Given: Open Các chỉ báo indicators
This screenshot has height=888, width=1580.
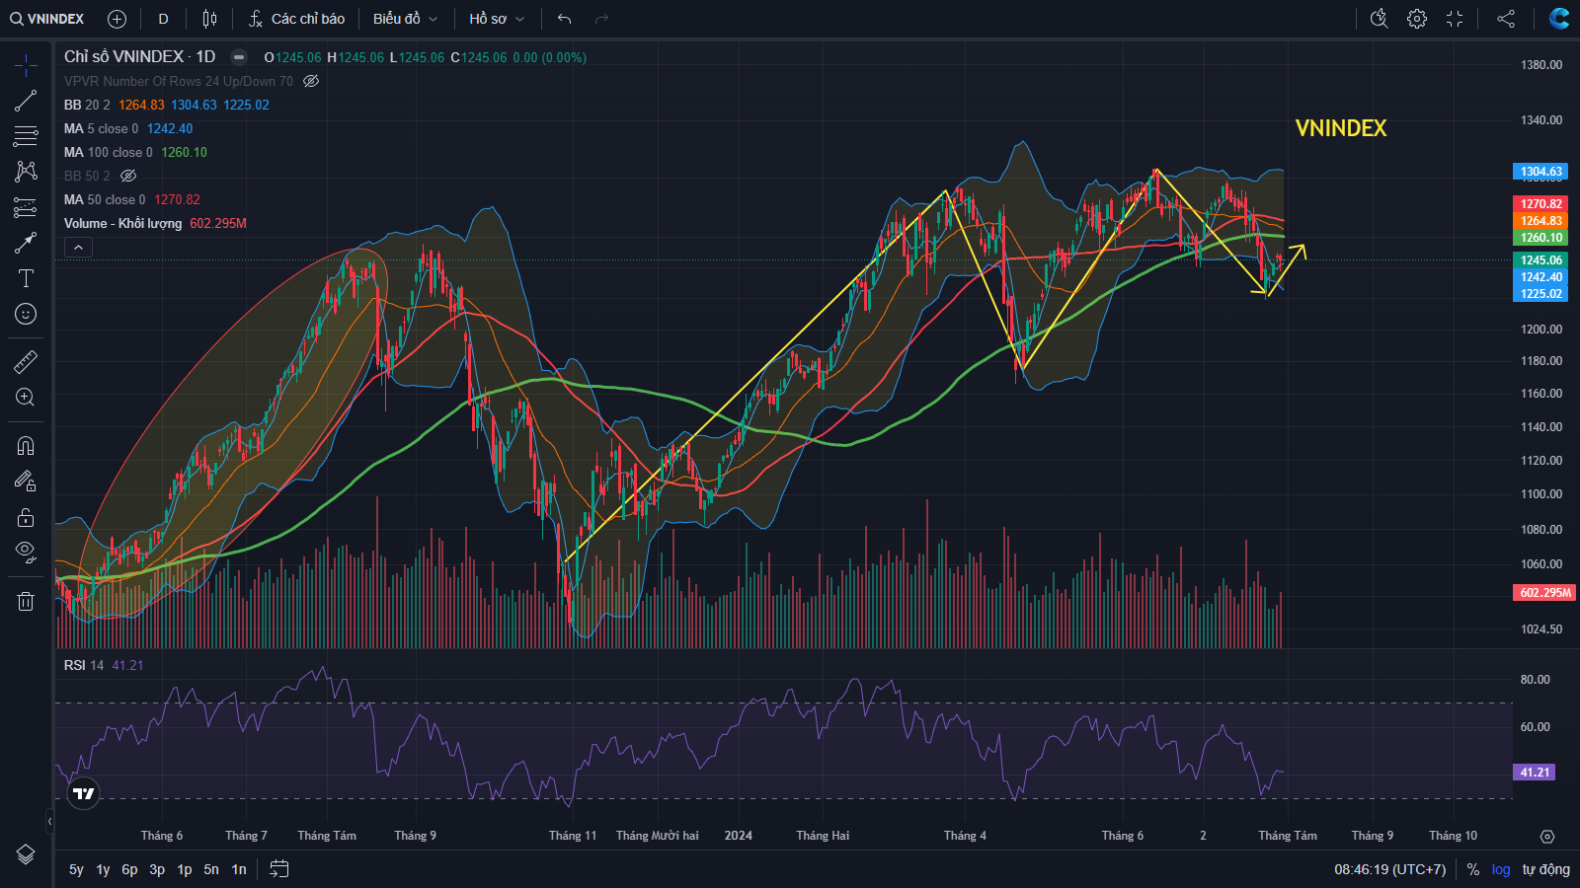Looking at the screenshot, I should pos(296,19).
